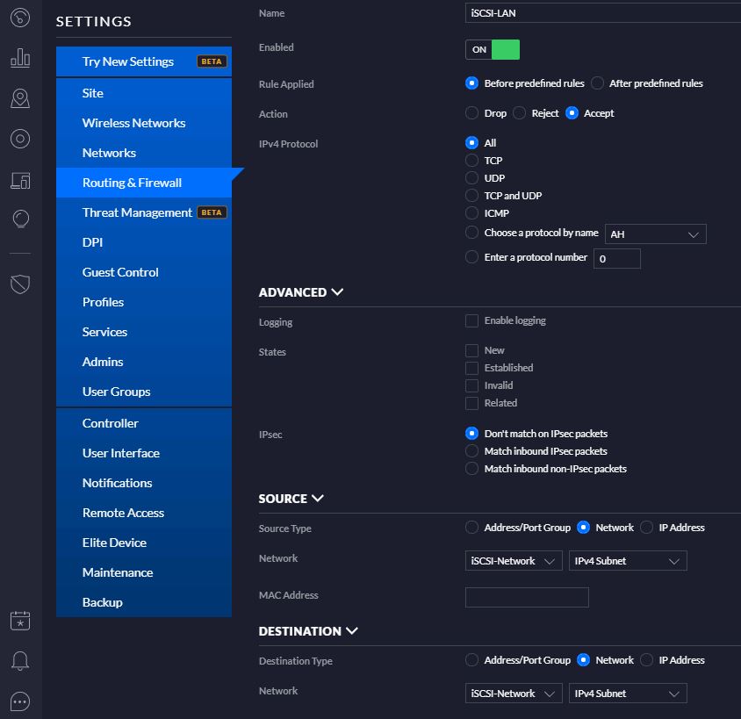Go to Site settings
This screenshot has width=741, height=719.
144,93
